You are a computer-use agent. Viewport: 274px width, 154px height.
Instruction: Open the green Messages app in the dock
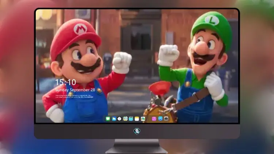[108, 119]
